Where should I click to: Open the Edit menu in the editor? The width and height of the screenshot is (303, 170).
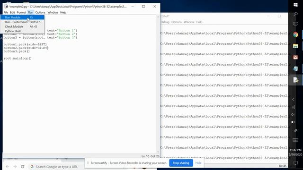pos(12,12)
